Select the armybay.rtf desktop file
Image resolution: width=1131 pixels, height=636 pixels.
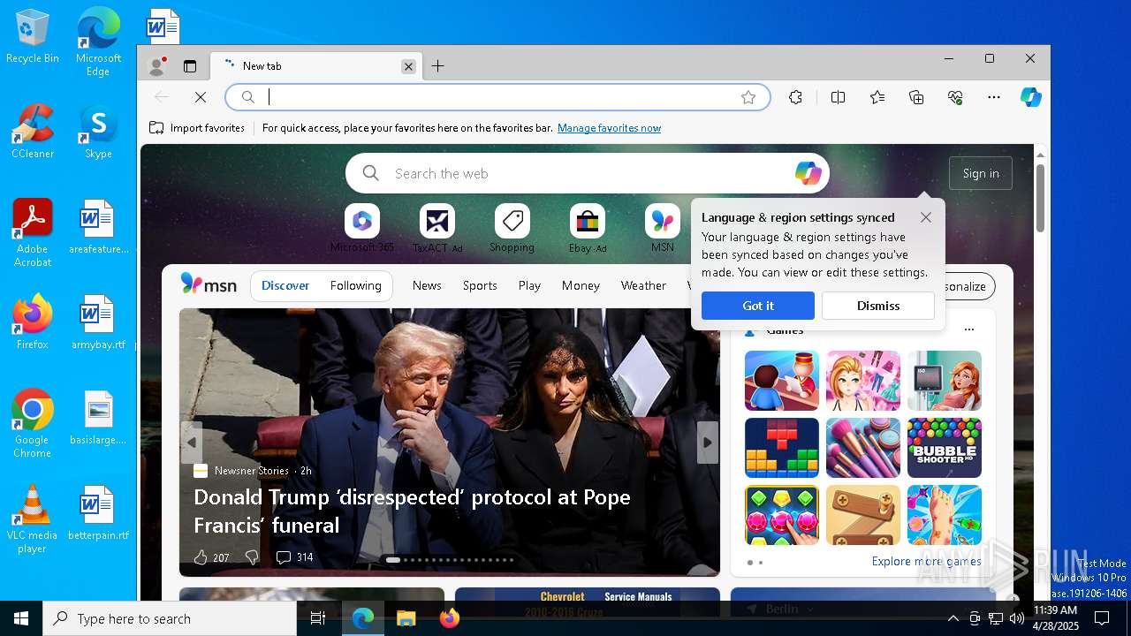98,323
